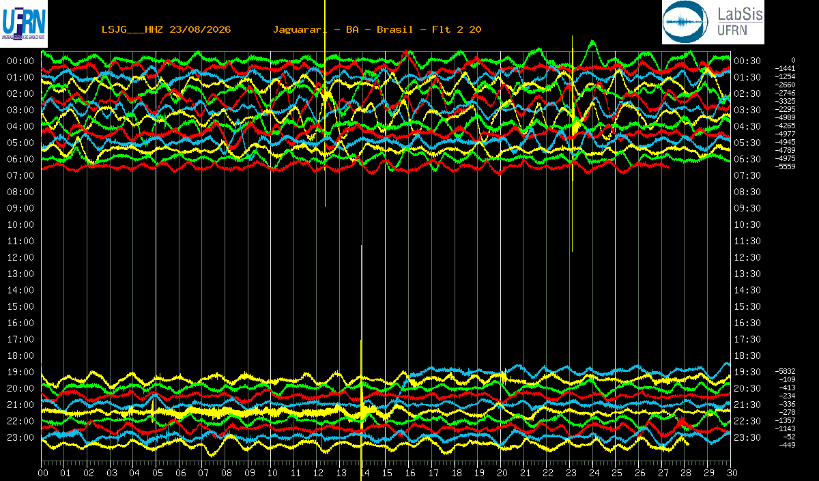Select the 00:00 hour label
The image size is (819, 481).
[x=20, y=61]
